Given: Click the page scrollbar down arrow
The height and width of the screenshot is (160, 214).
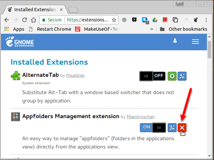Looking at the screenshot, I should tap(209, 156).
